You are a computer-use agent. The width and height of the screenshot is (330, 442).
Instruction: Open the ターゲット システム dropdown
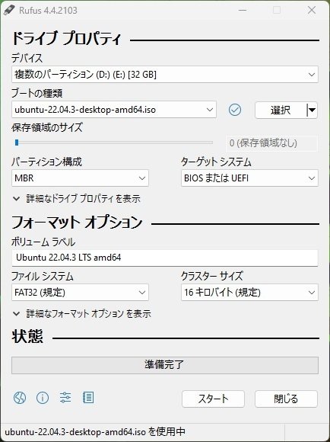(x=249, y=178)
